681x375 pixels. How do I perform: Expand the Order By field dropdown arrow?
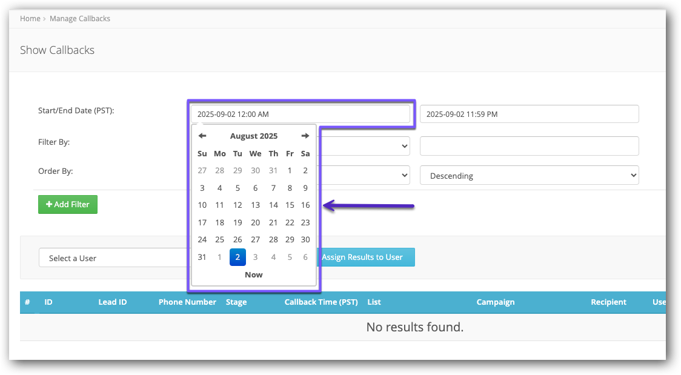(x=404, y=176)
